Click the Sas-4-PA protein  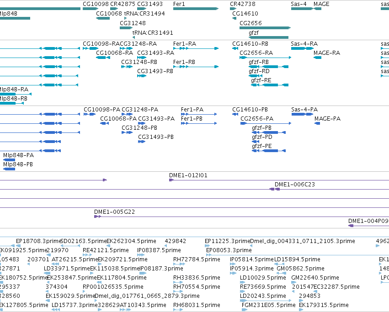303,114
